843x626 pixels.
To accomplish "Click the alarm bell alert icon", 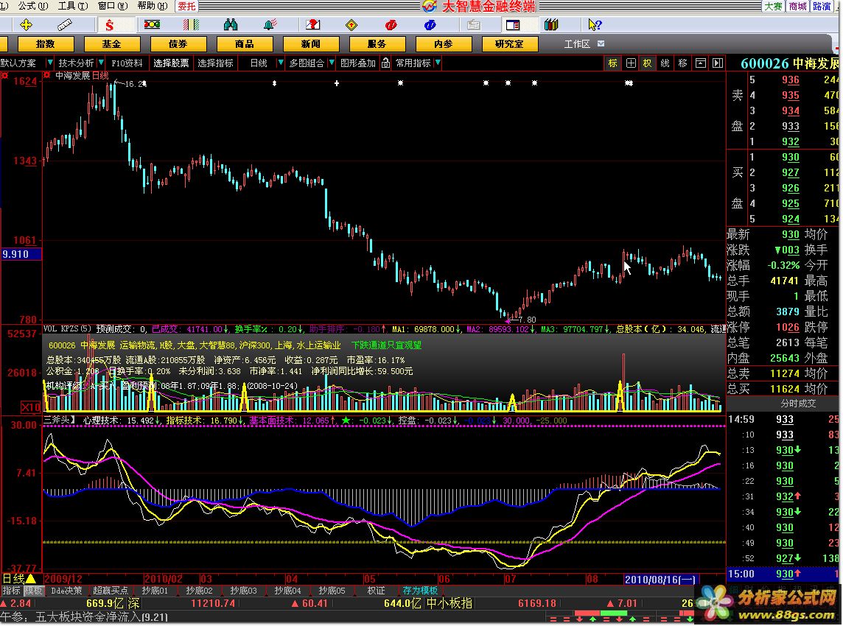I will click(270, 25).
